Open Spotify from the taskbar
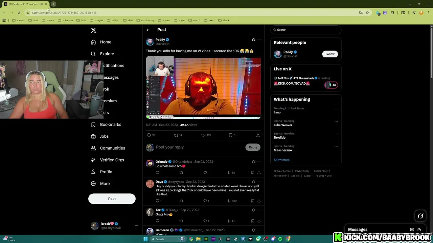The height and width of the screenshot is (243, 433). [x=280, y=239]
